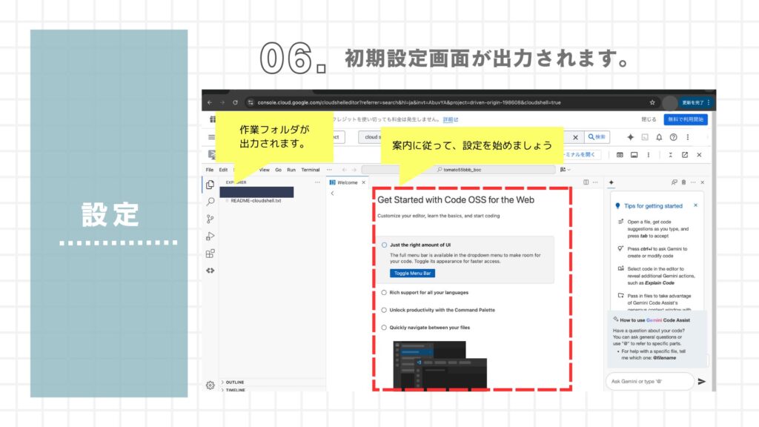Reload the browser page
Image resolution: width=759 pixels, height=427 pixels.
click(235, 102)
